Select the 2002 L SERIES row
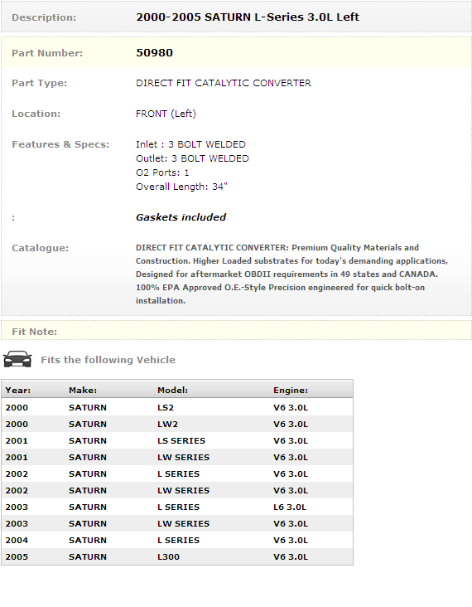 (x=177, y=473)
